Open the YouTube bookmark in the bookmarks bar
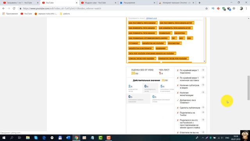This screenshot has height=141, width=250. [x=26, y=14]
